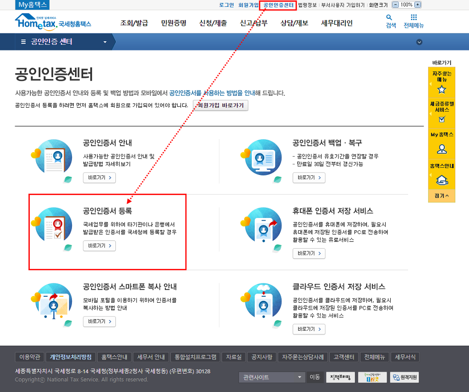
Task: Click the 통합설치프로그램 footer link
Action: 195,357
